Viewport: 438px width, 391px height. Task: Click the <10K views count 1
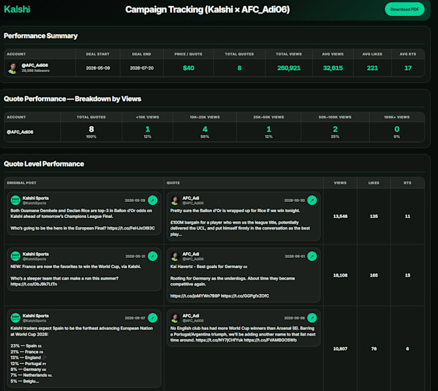click(x=148, y=129)
